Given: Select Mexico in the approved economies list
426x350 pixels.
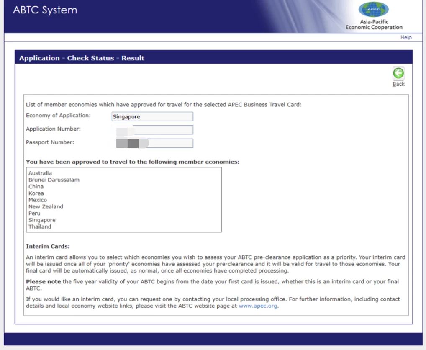Looking at the screenshot, I should [x=38, y=200].
